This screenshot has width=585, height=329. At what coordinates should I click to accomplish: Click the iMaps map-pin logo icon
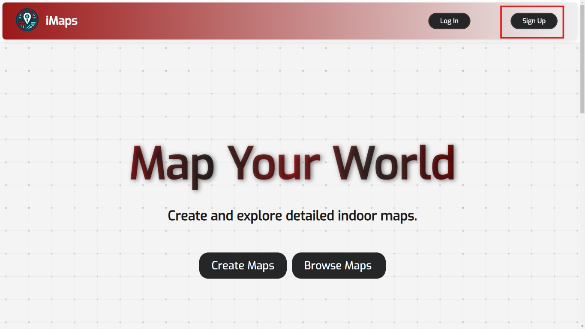click(x=27, y=20)
